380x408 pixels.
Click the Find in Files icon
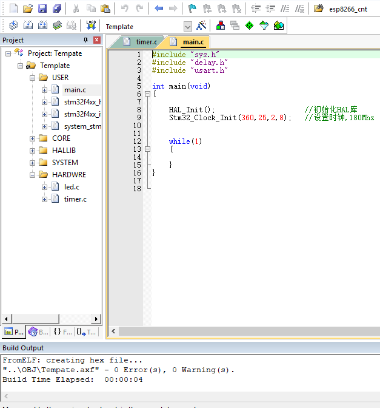[x=318, y=8]
